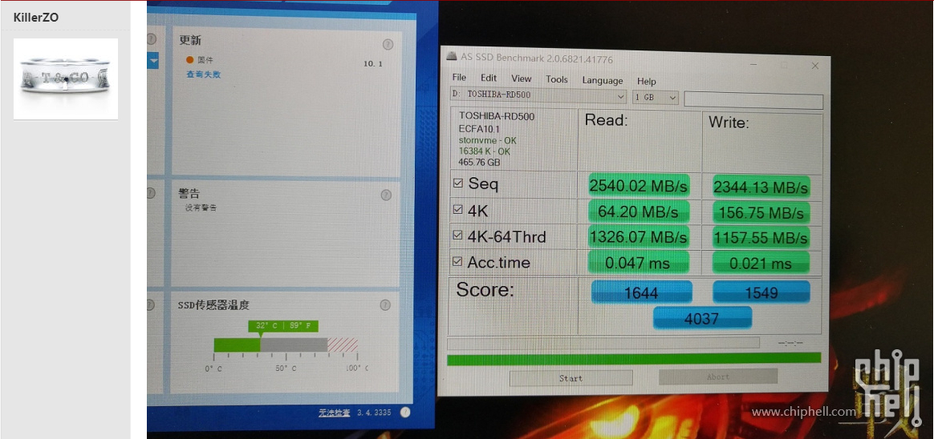934x439 pixels.
Task: Click the 32°C | 89°F temperature marker
Action: coord(283,326)
